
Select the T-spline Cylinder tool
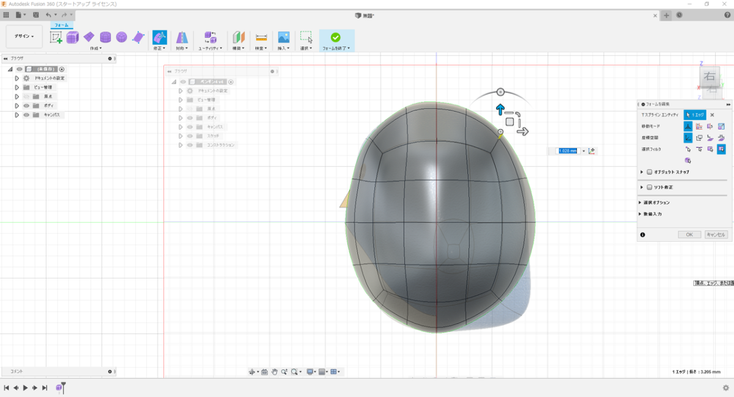[x=105, y=37]
